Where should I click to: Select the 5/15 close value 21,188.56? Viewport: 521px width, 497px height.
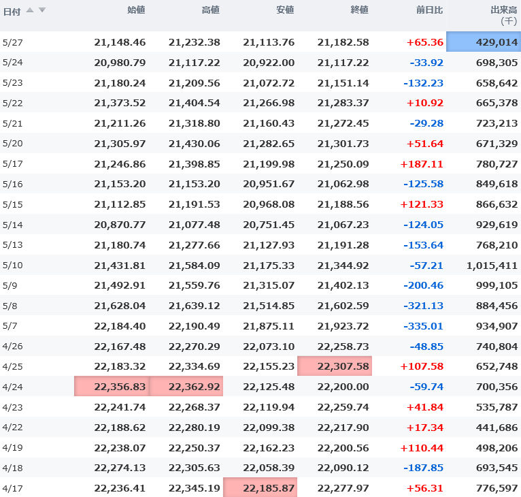pyautogui.click(x=343, y=204)
